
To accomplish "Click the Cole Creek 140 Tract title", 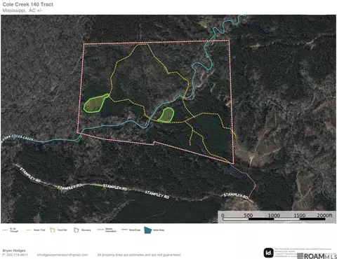I will (x=28, y=4).
